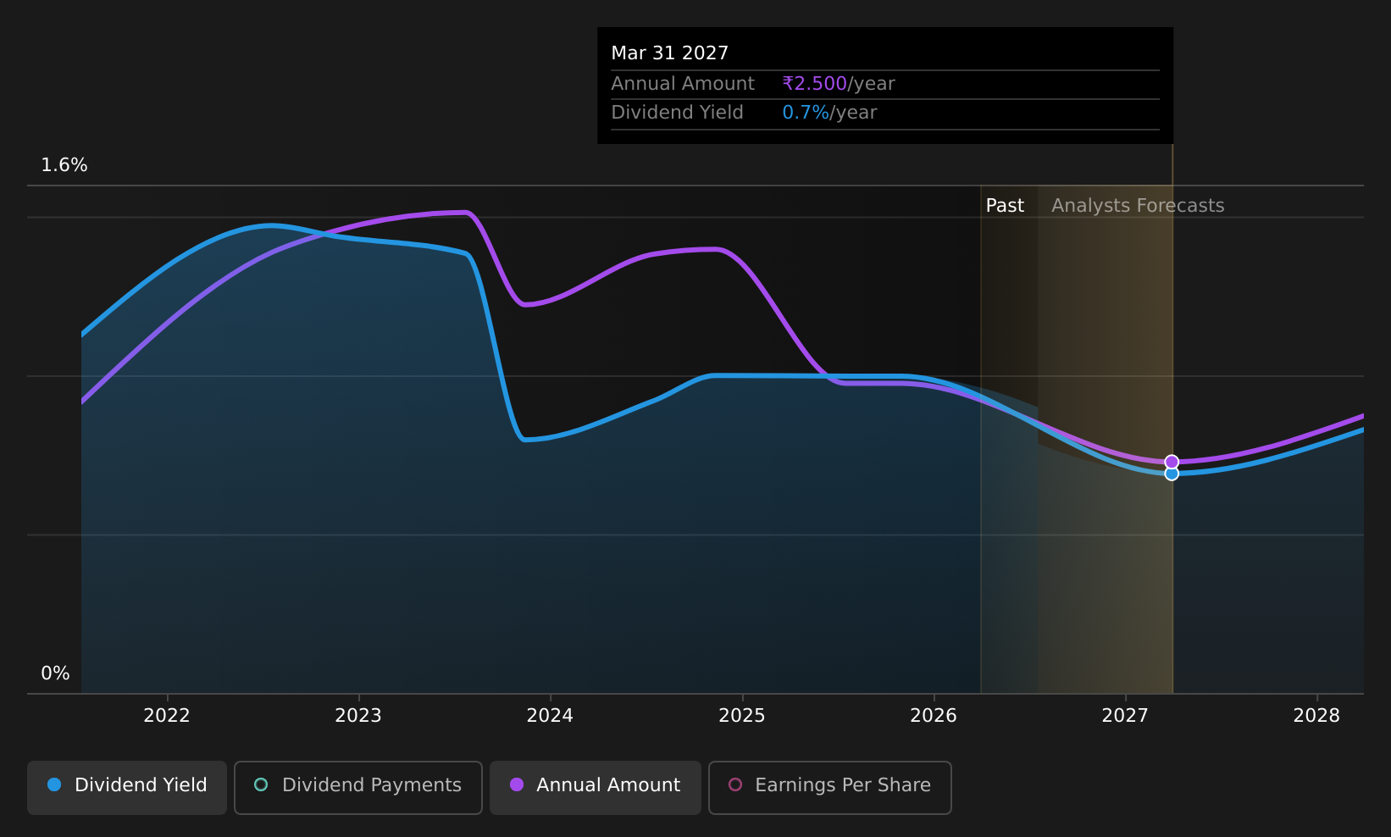Click the purple dot in Annual Amount legend
1391x837 pixels.
(x=517, y=784)
